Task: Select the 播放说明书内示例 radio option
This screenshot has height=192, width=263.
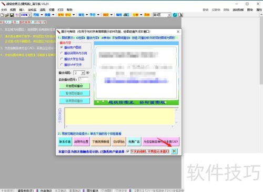Action: [x=74, y=53]
